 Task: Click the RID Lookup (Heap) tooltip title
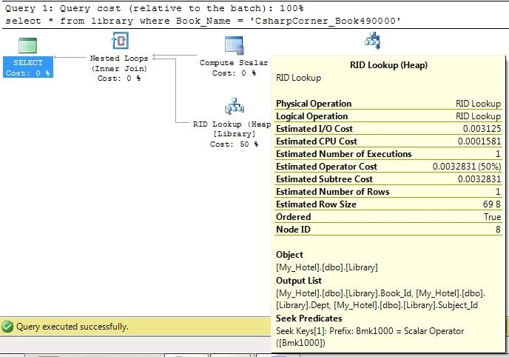click(x=388, y=65)
